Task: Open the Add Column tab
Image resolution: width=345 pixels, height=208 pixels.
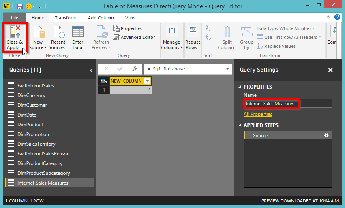Action: pyautogui.click(x=101, y=18)
